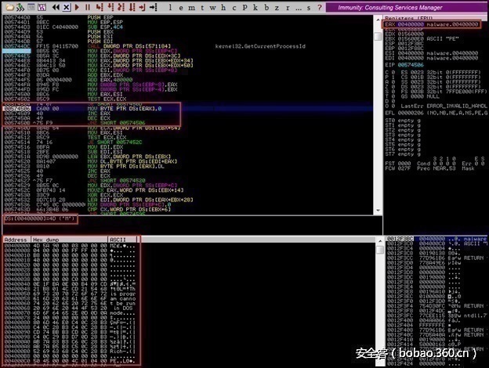Screen dimensions: 489x368
Task: Open Call stack with 'k' button
Action: pos(253,6)
